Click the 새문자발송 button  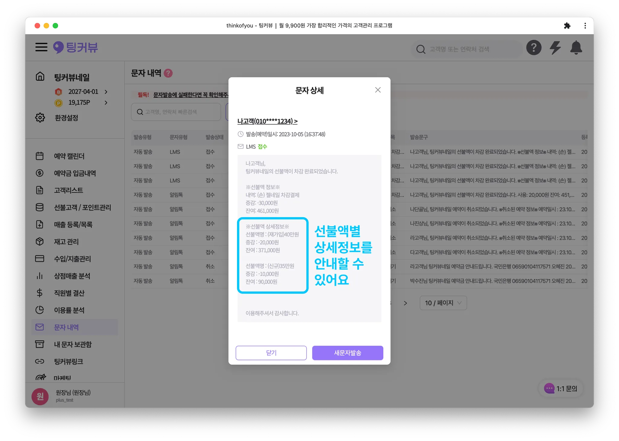[x=348, y=353]
